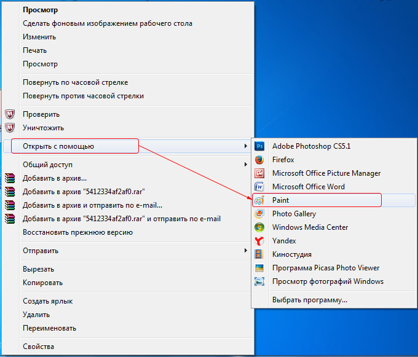418x357 pixels.
Task: Open with Киностудия
Action: click(x=291, y=254)
